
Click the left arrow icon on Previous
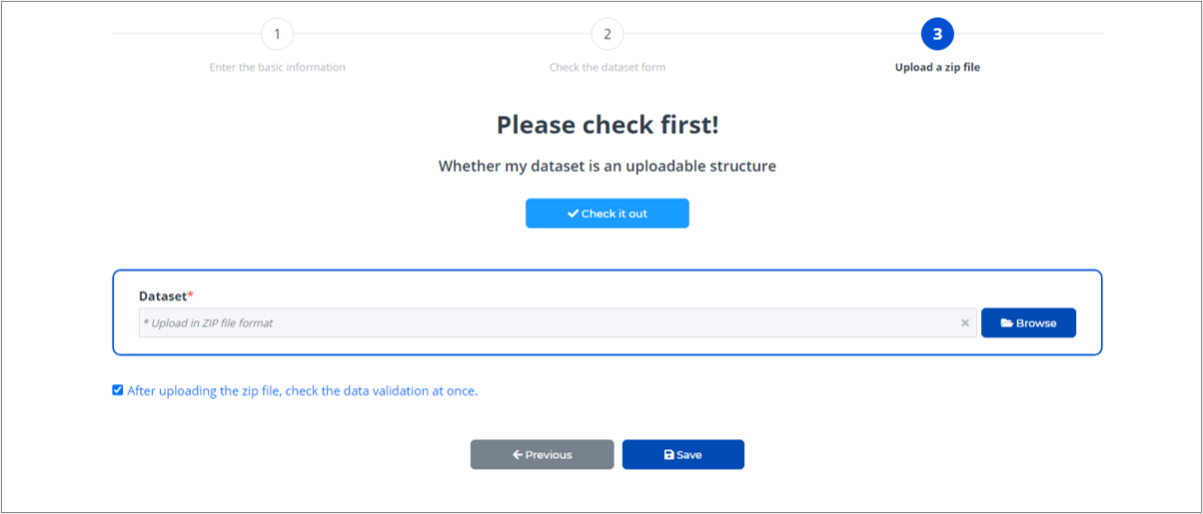(x=518, y=454)
